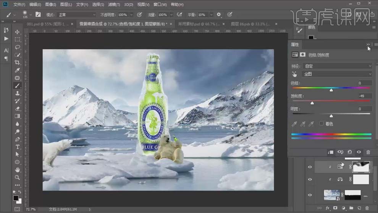Activate the Hand tool
The height and width of the screenshot is (213, 378).
point(18,170)
